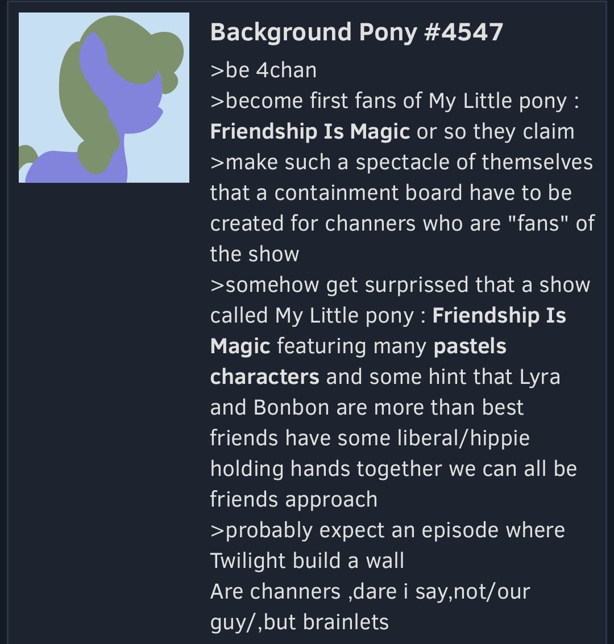614x644 pixels.
Task: Click the '>become first fans' greentext line
Action: (x=395, y=101)
